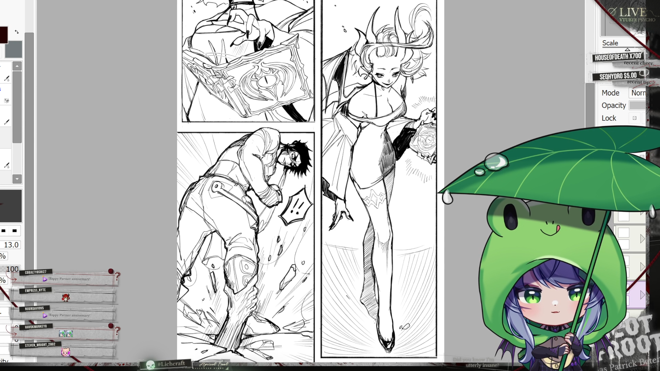Image resolution: width=660 pixels, height=371 pixels.
Task: Expand the purple selected layer's triangle
Action: (642, 295)
